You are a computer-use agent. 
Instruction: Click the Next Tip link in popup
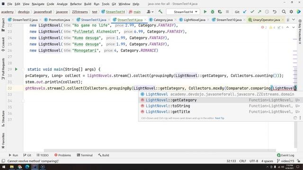pos(220,118)
